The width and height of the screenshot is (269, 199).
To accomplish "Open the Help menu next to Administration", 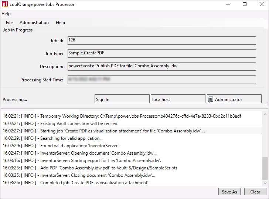I will pos(60,23).
